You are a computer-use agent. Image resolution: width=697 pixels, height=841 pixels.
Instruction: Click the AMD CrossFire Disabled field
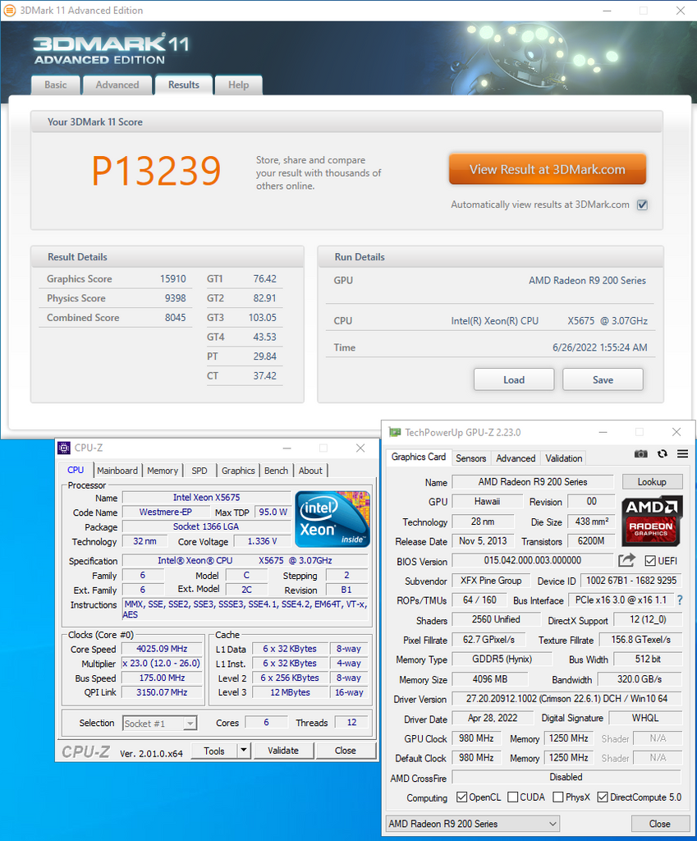pyautogui.click(x=566, y=777)
